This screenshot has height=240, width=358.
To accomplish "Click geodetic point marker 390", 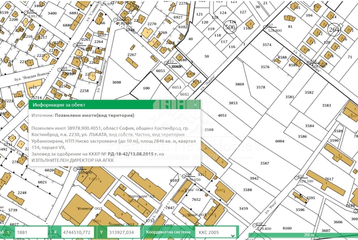I will pos(75,45).
